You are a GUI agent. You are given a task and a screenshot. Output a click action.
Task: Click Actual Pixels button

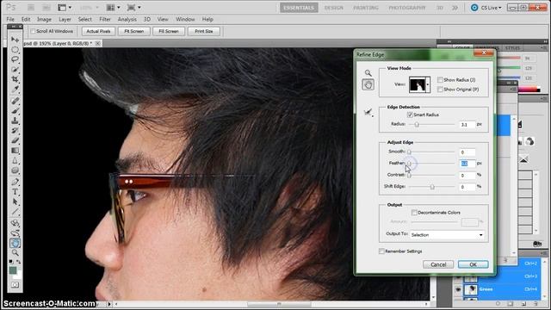tap(98, 31)
